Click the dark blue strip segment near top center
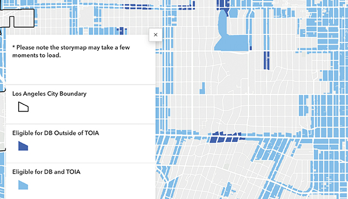The height and width of the screenshot is (199, 348). tap(187, 7)
